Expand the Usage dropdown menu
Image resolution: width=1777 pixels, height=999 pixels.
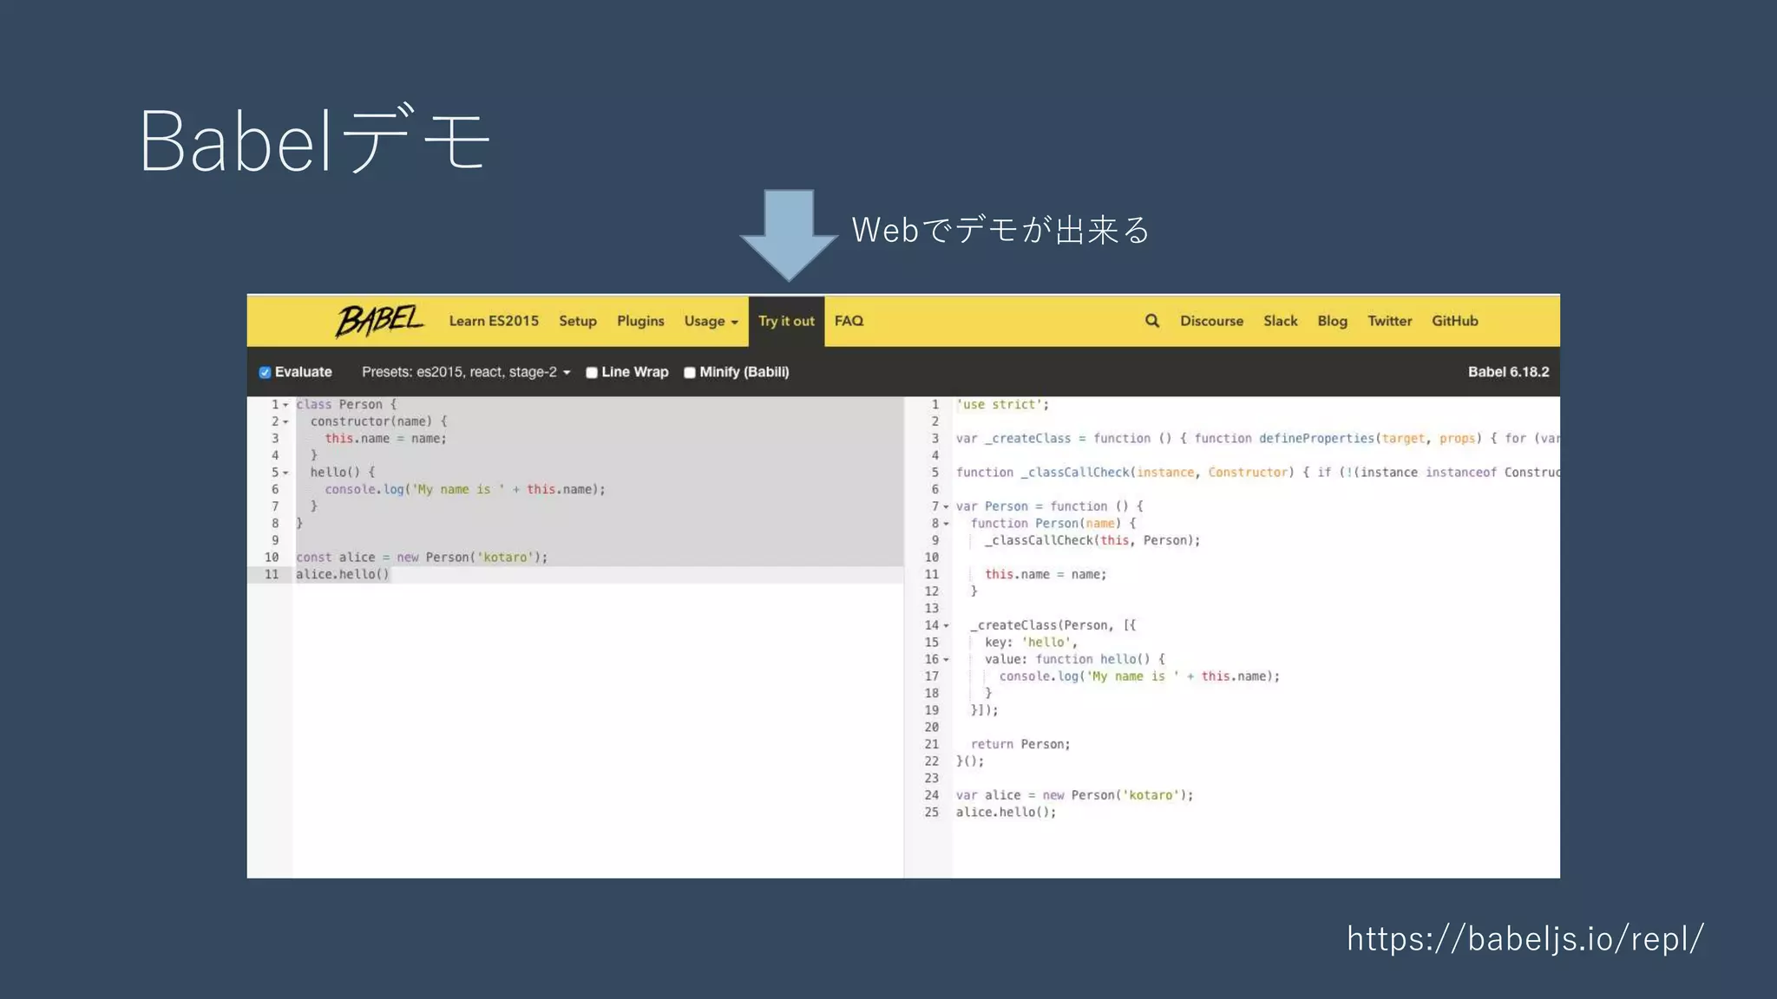pyautogui.click(x=711, y=321)
